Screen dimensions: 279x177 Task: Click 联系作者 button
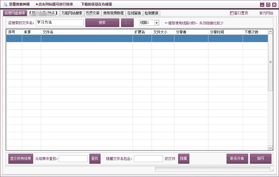coord(237,159)
